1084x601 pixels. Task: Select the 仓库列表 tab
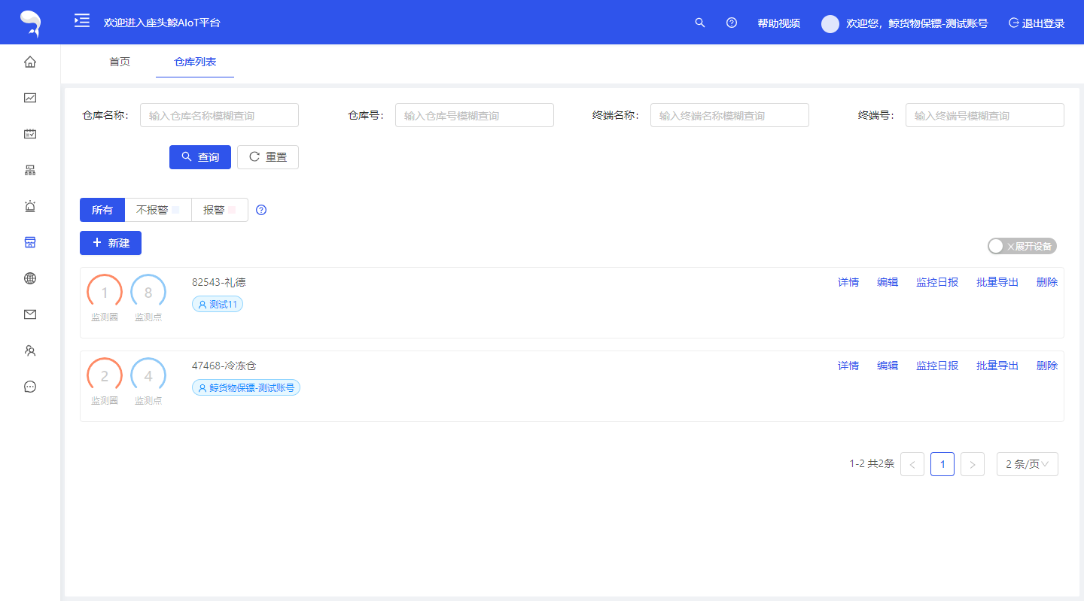195,62
